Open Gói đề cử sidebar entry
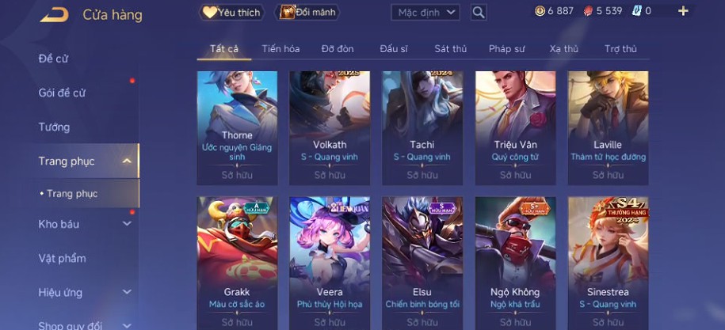The image size is (725, 330). [x=62, y=93]
